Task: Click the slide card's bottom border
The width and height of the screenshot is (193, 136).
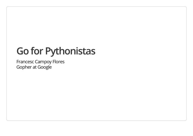Action: [x=96, y=121]
